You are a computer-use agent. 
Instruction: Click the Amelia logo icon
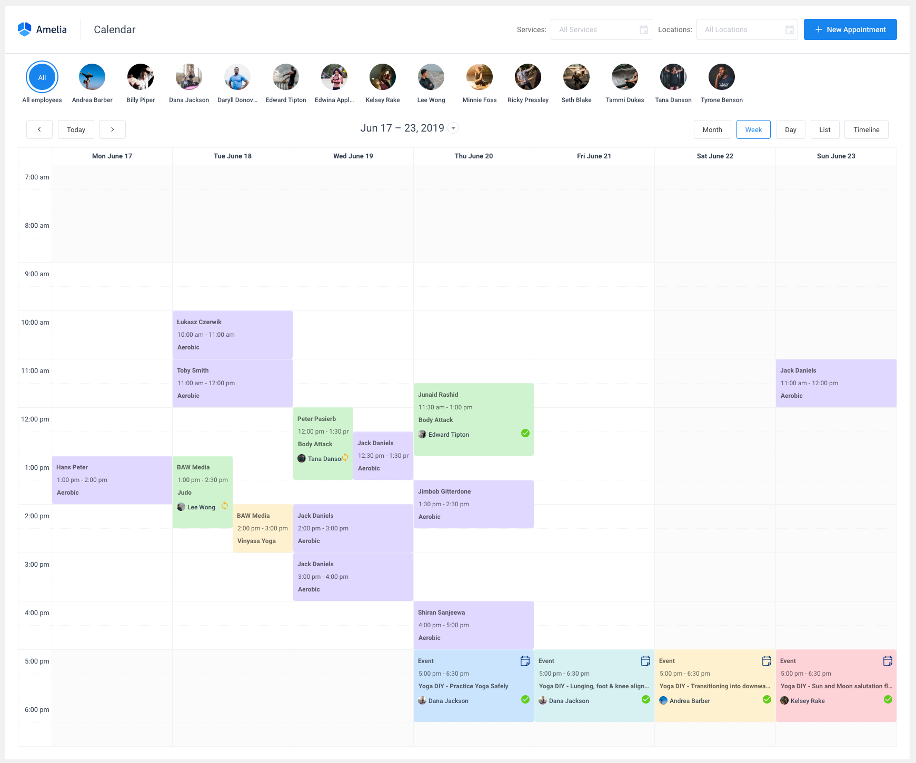pyautogui.click(x=23, y=29)
